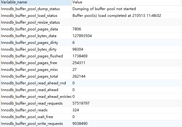Click the pages_total value 262144
182x127 pixels.
point(79,76)
